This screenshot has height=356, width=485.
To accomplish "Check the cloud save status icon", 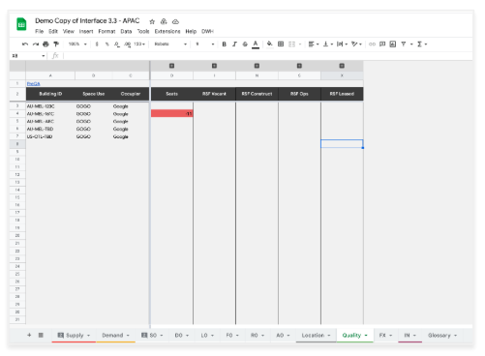I will (175, 21).
